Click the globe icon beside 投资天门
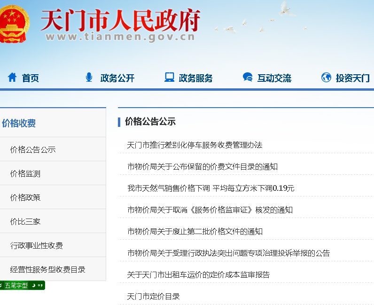 click(x=326, y=78)
